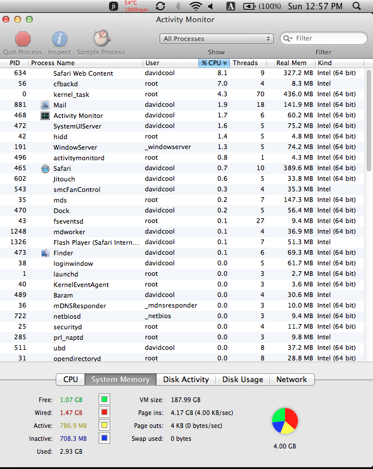Select the Jitouch process row
Screen dimensions: 373x469
tap(182, 179)
